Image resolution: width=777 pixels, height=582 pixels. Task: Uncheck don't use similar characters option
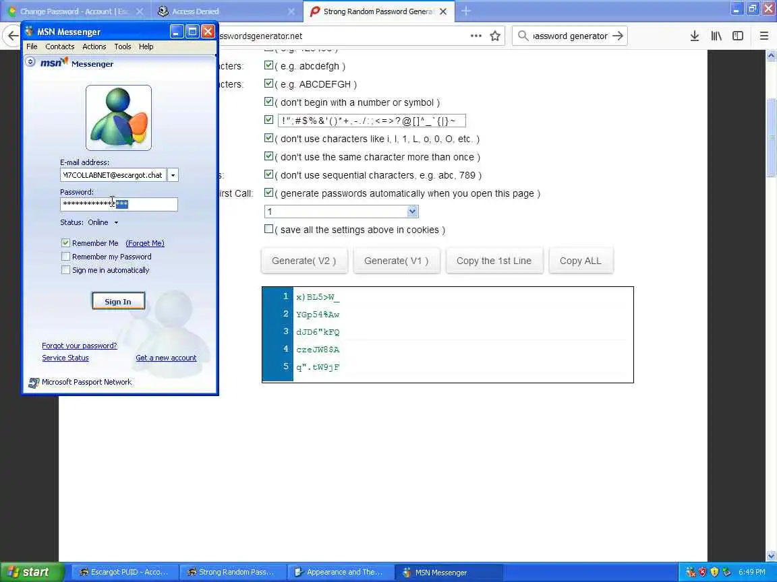[268, 138]
